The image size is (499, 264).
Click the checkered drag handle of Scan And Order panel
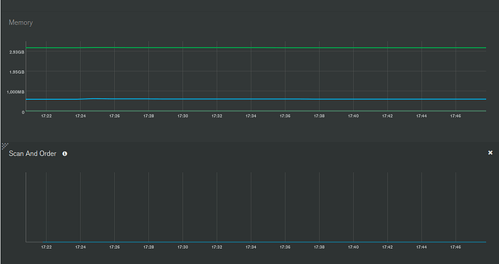[x=5, y=146]
